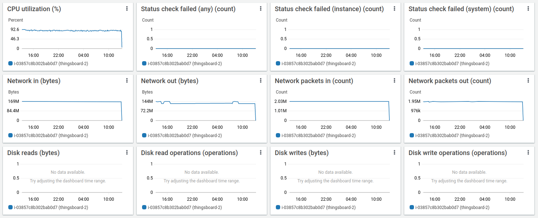Open CPU utilization widget options menu

click(x=127, y=9)
